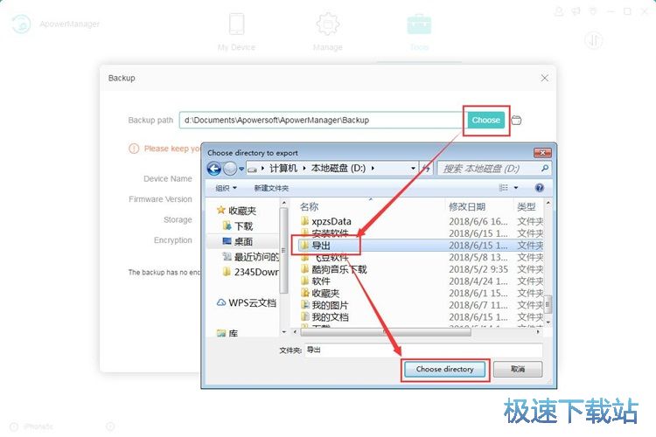The width and height of the screenshot is (656, 437).
Task: Open the title bar dropdown menu icon
Action: (593, 11)
